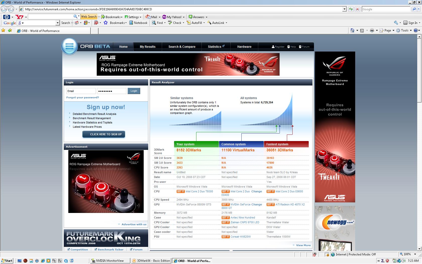The width and height of the screenshot is (422, 264).
Task: Click the browser Forward arrow button
Action: tap(11, 9)
